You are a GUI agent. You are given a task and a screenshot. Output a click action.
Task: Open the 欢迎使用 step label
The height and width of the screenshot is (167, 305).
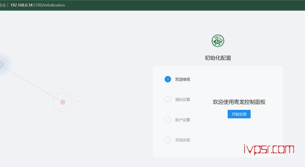click(182, 79)
